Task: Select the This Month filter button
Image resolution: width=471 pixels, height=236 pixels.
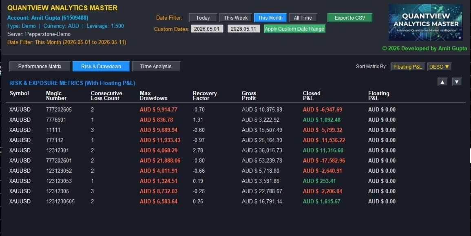Action: tap(270, 18)
